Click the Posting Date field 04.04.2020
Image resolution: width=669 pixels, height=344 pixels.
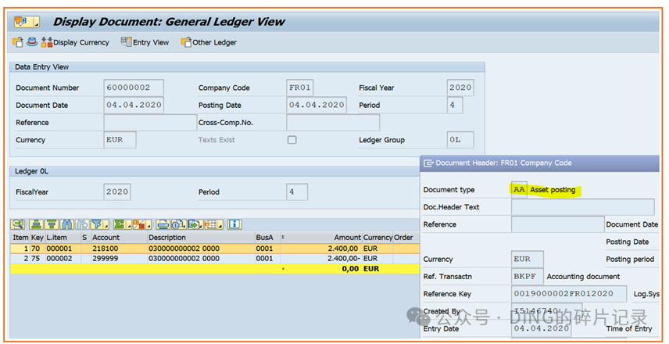[317, 105]
